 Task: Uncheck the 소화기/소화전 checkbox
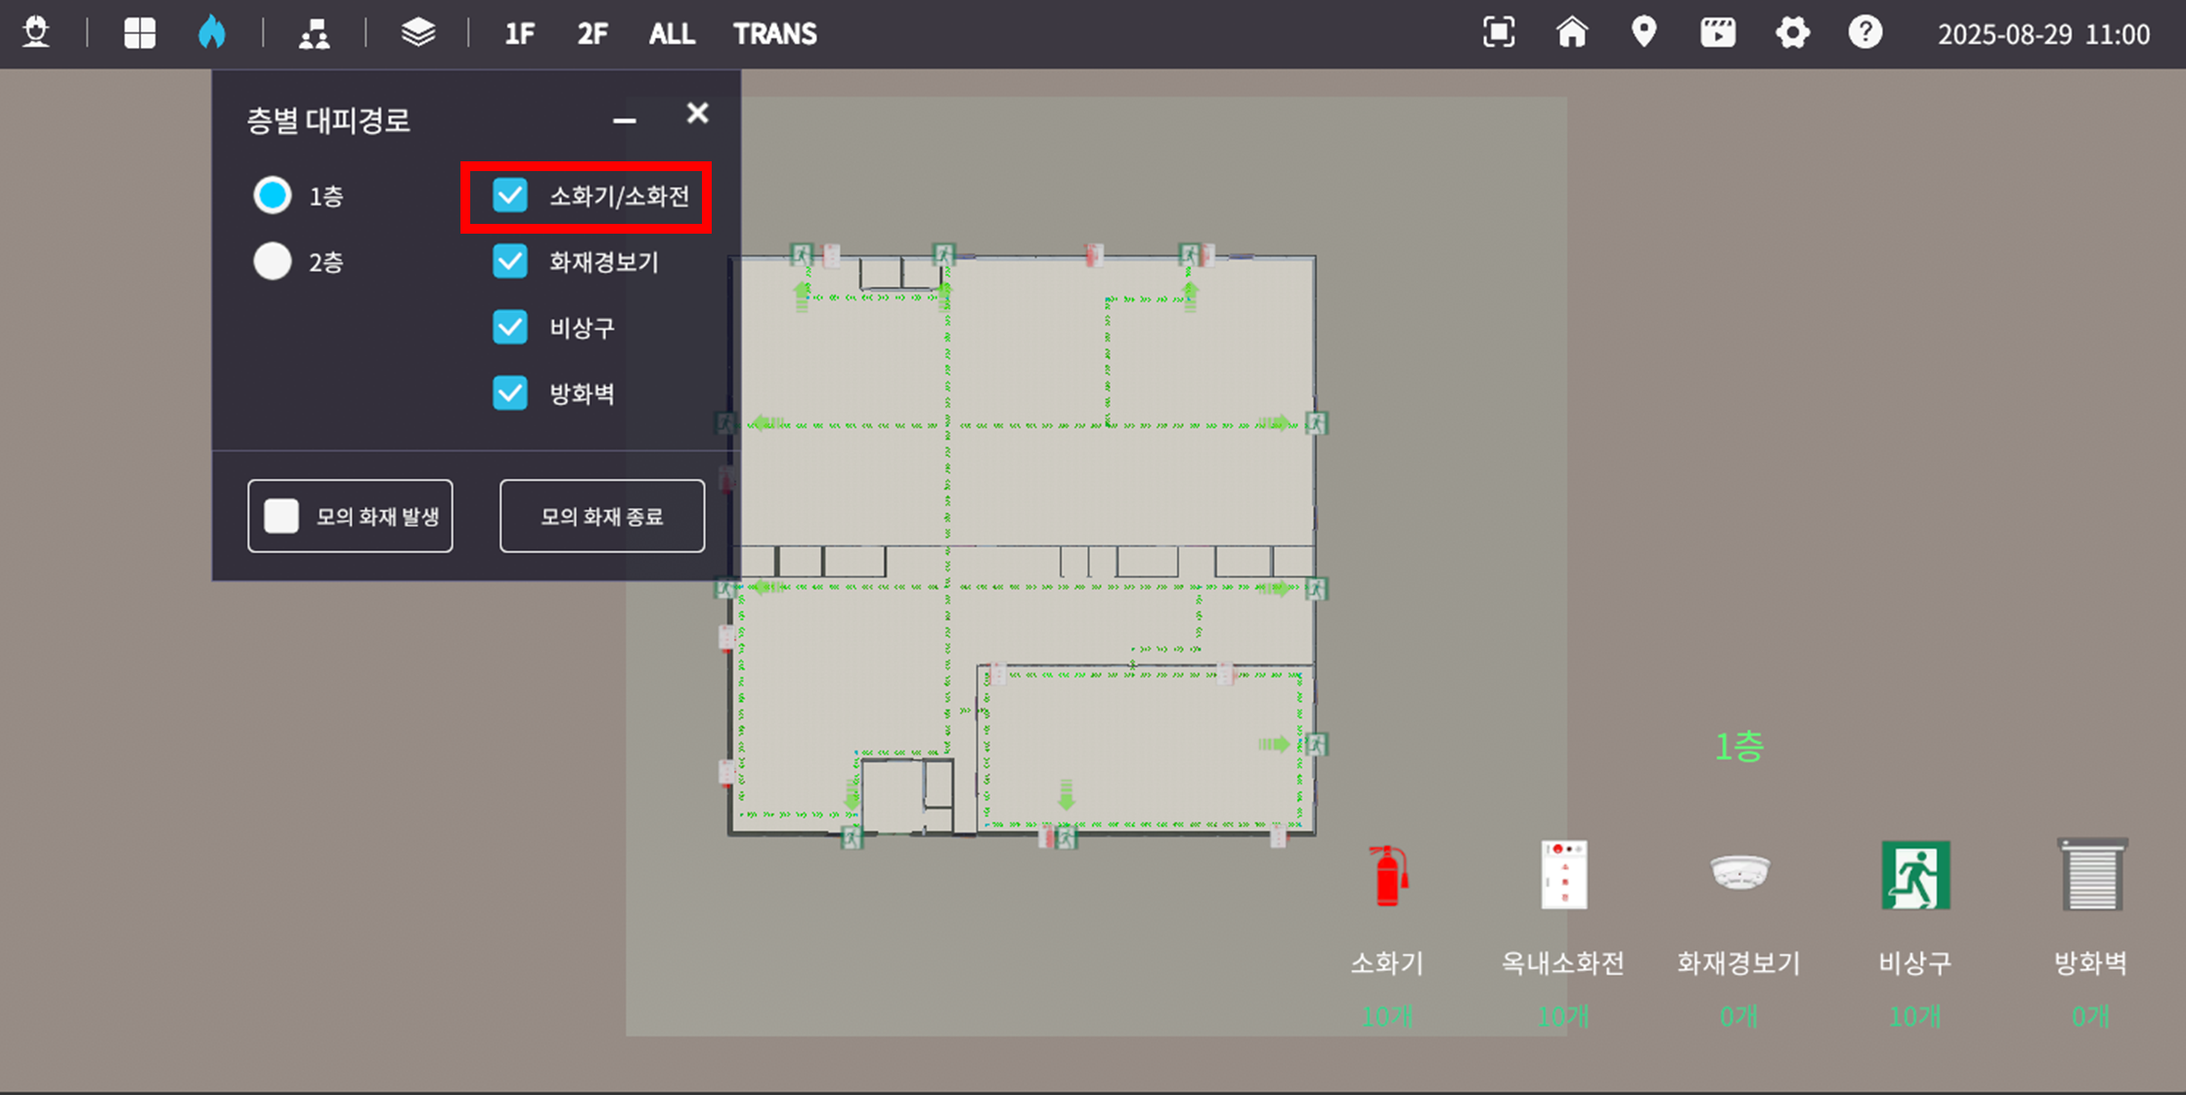[x=510, y=196]
